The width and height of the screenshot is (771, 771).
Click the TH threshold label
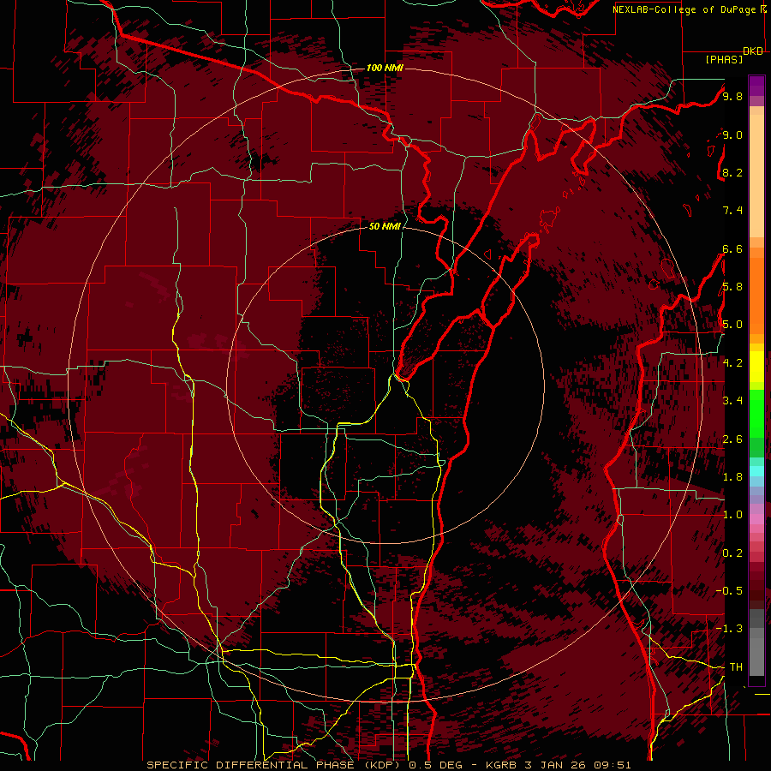pyautogui.click(x=736, y=667)
